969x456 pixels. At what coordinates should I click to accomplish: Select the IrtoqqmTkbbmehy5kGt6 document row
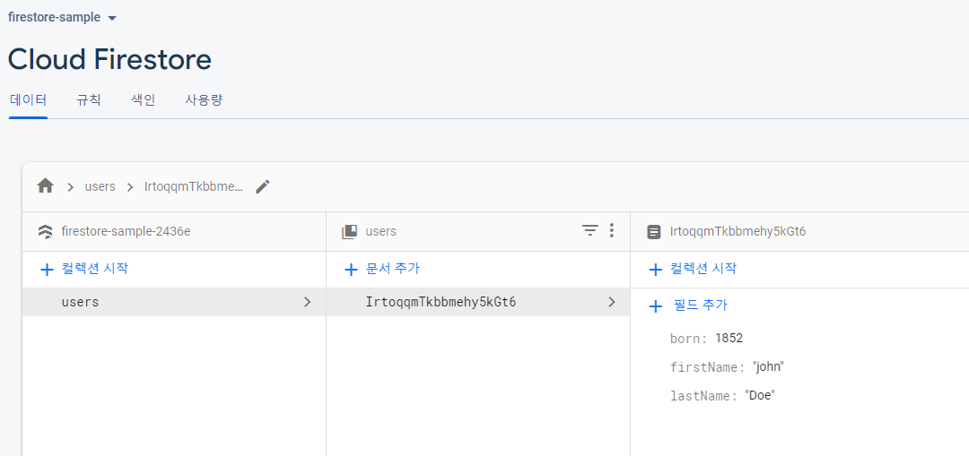tap(478, 302)
